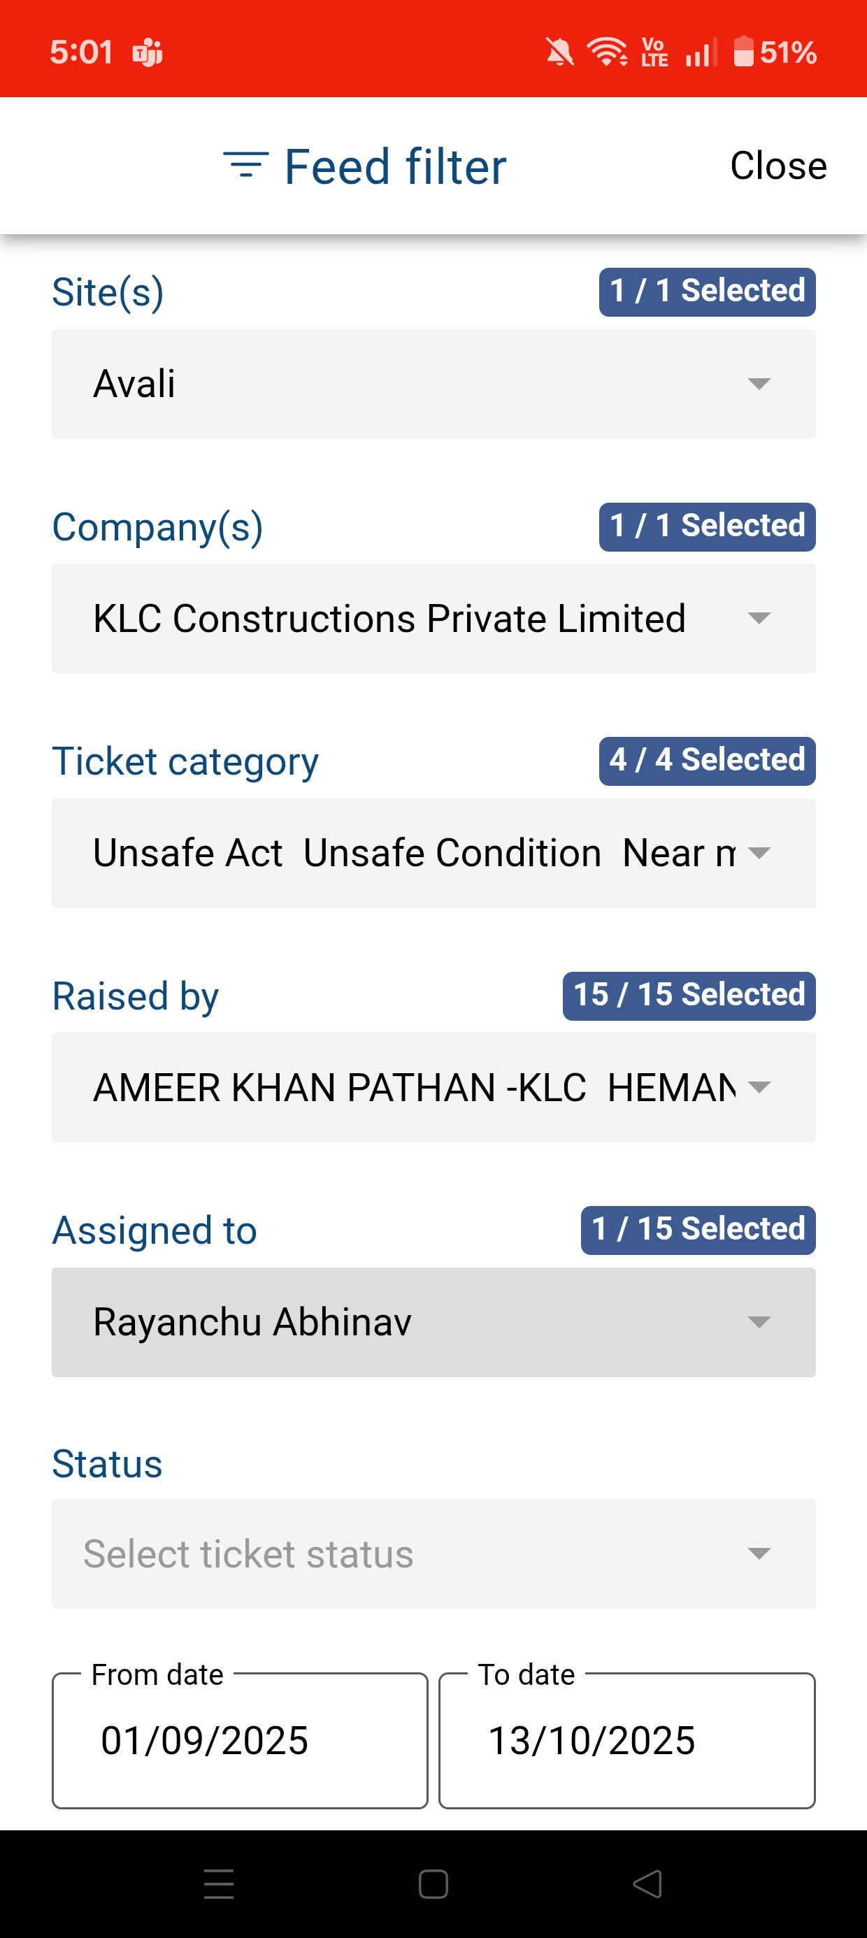Tap the 15 / 15 Selected badge
This screenshot has width=867, height=1938.
(x=689, y=996)
